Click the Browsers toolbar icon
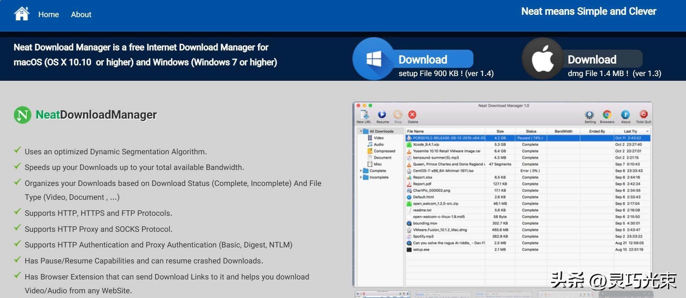The image size is (686, 298). pos(607,115)
